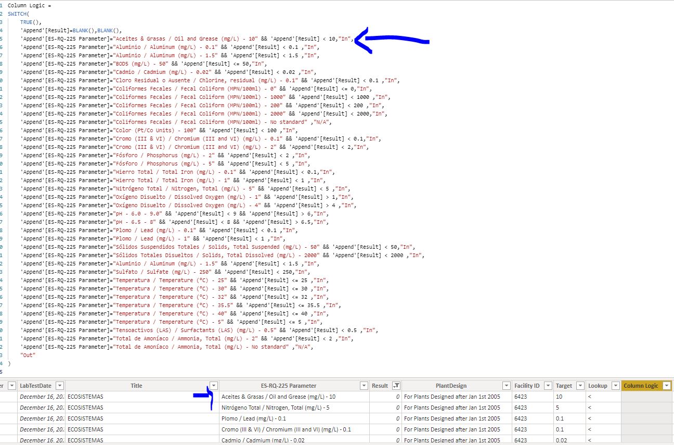674x445 pixels.
Task: Open the Lookup column dropdown arrow
Action: 615,386
